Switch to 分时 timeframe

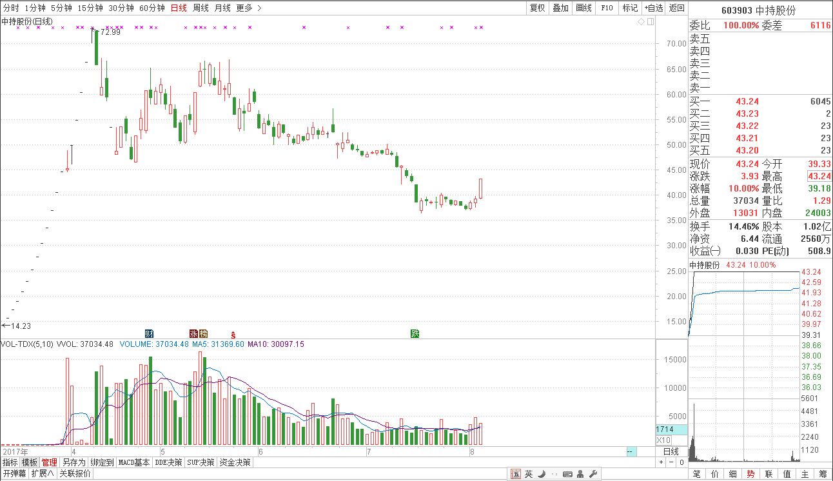click(x=11, y=8)
